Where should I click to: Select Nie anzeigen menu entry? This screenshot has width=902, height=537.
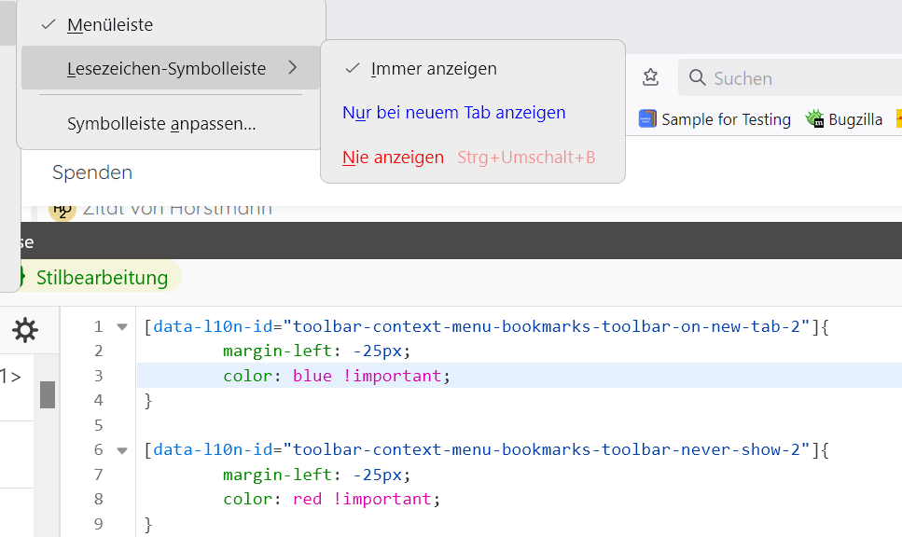coord(393,158)
